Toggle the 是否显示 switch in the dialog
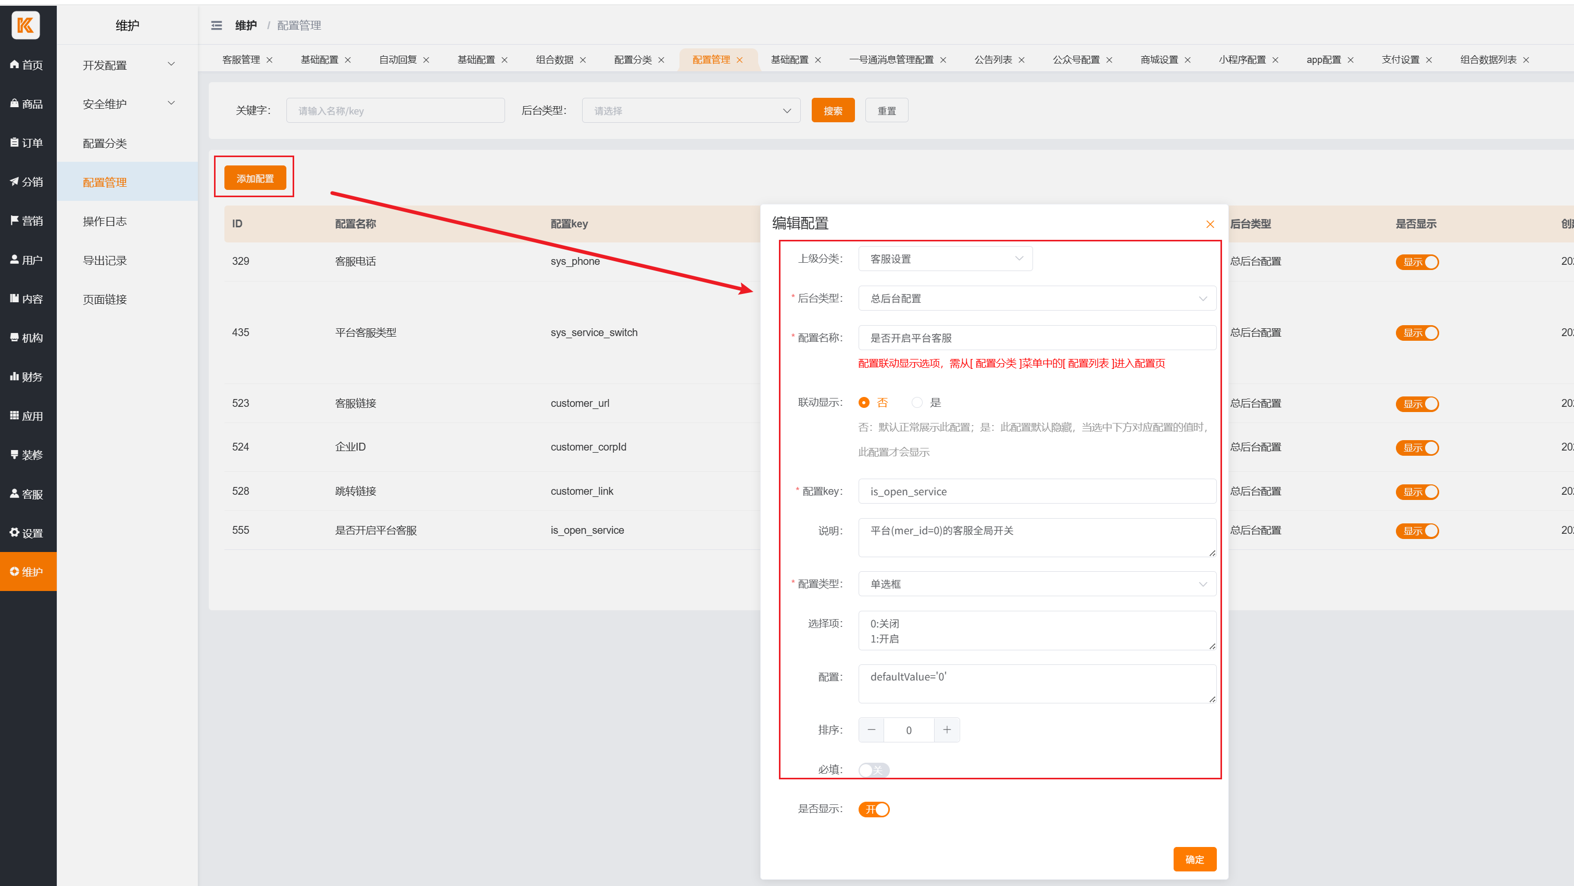The image size is (1574, 886). pyautogui.click(x=873, y=809)
